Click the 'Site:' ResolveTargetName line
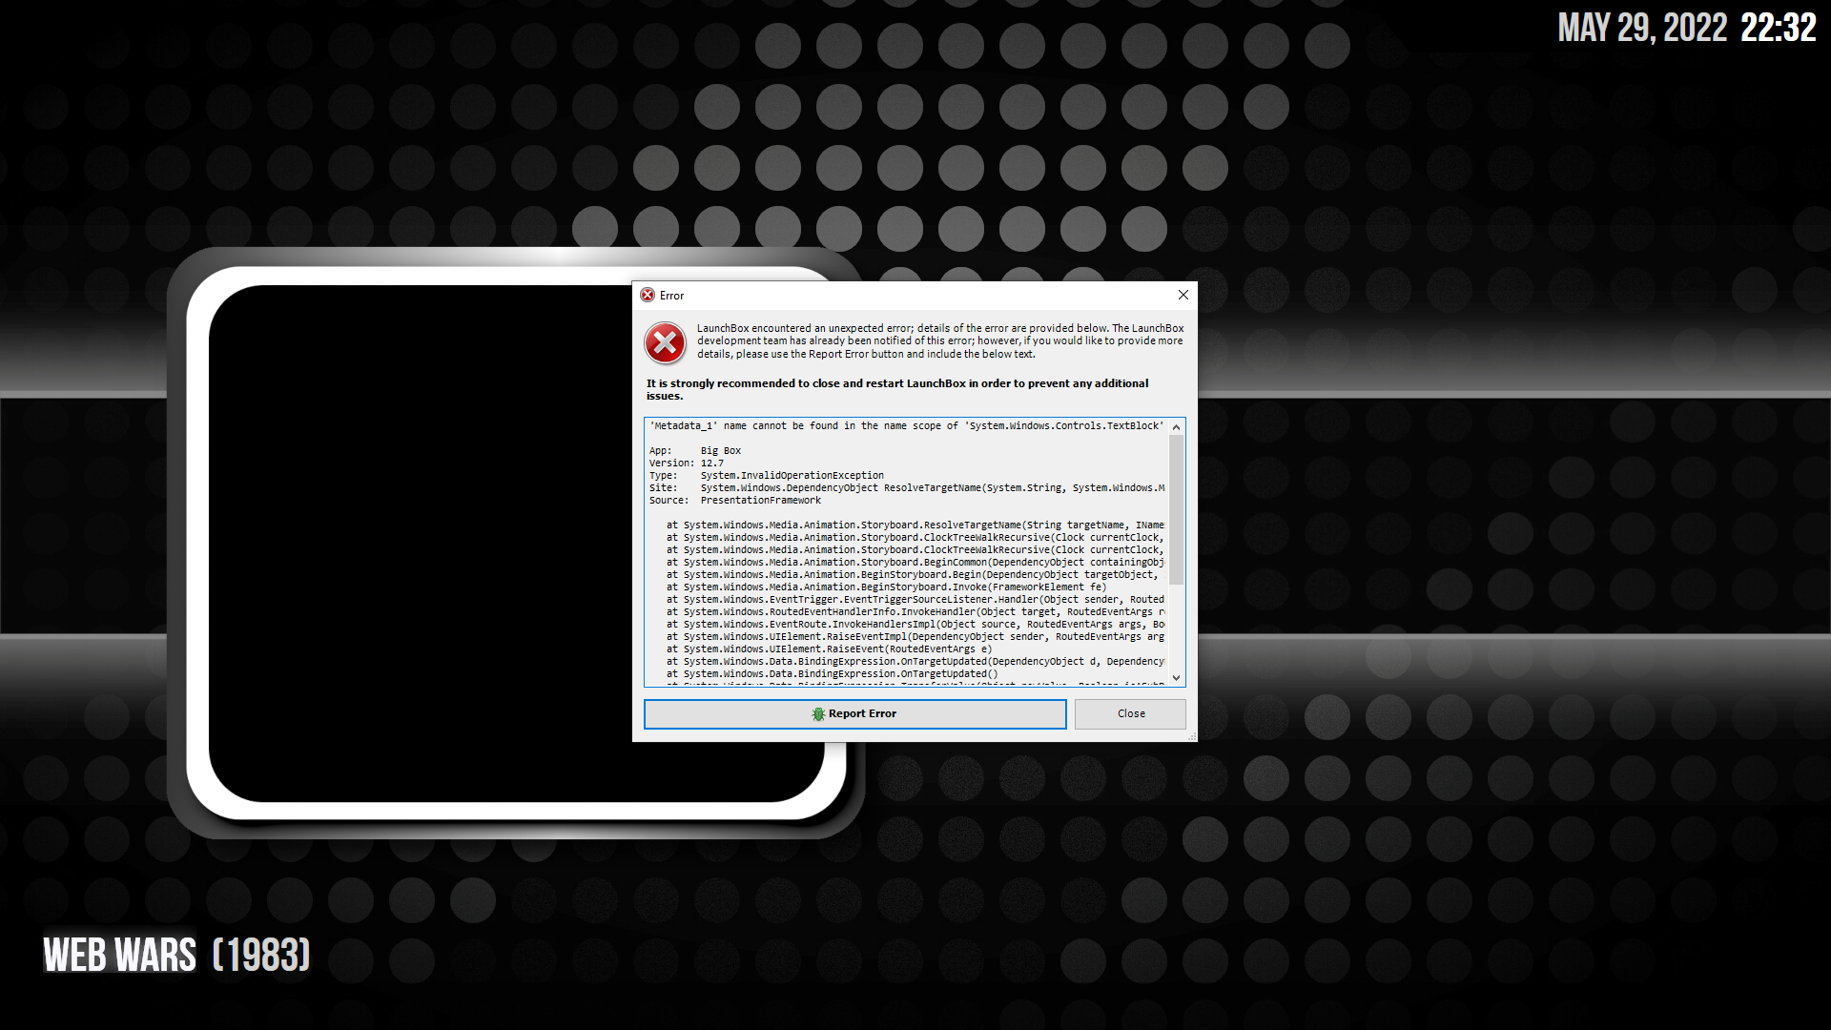1831x1030 pixels. [907, 487]
